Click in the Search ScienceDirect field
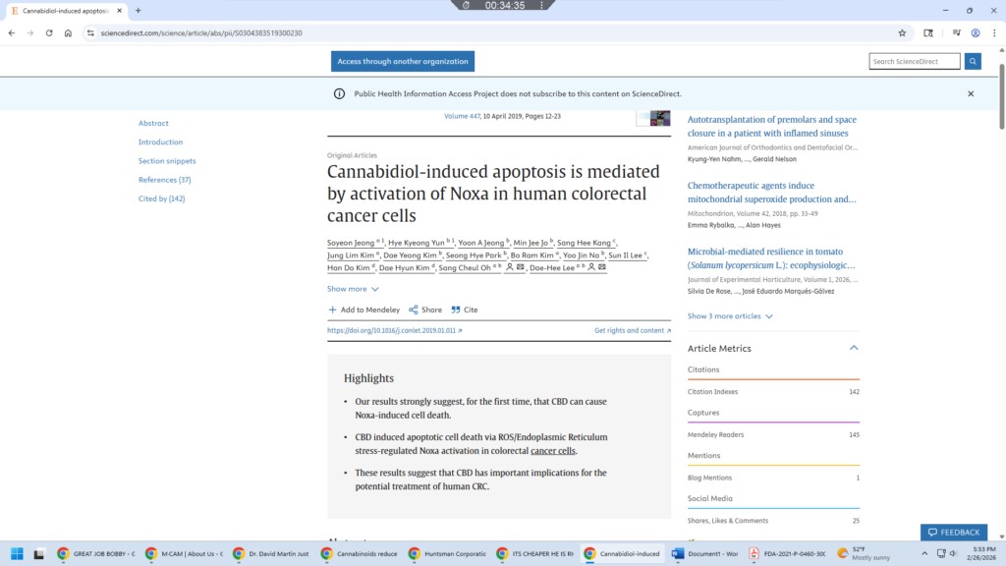This screenshot has height=566, width=1006. (x=914, y=61)
